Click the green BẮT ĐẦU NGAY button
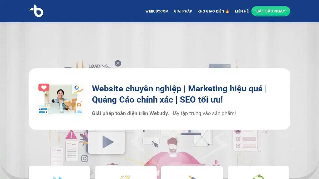Screen dimensions: 319x179 coord(270,11)
